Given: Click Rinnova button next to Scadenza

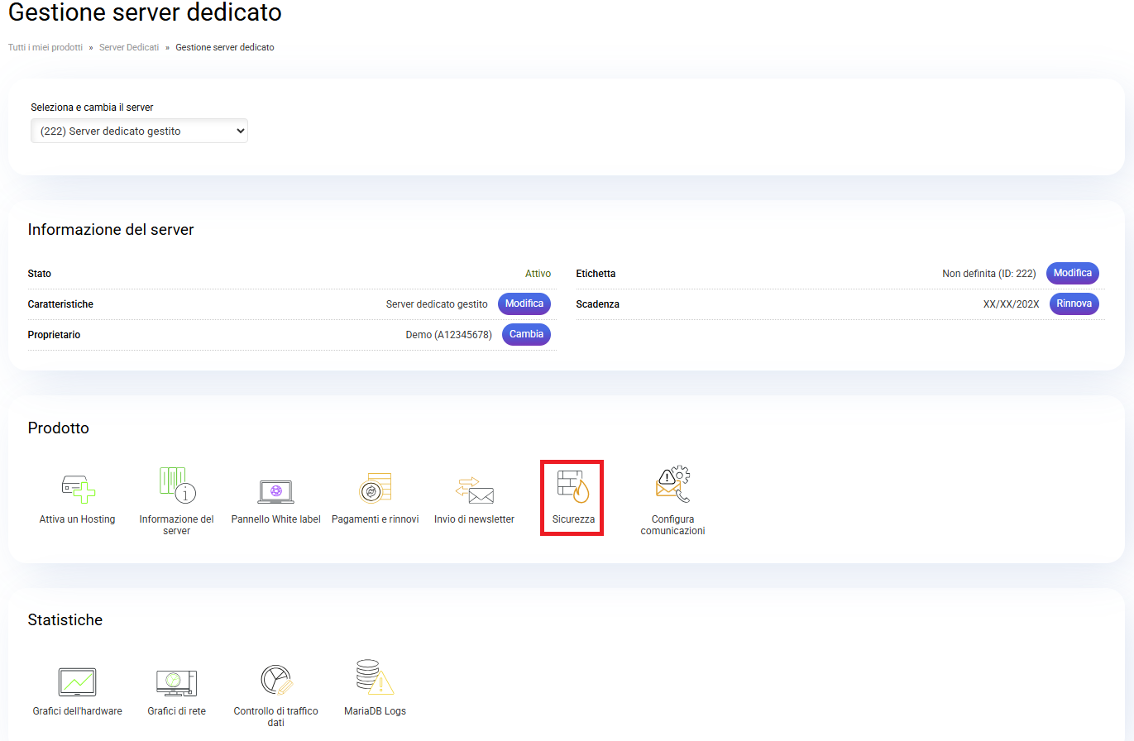Looking at the screenshot, I should 1074,304.
